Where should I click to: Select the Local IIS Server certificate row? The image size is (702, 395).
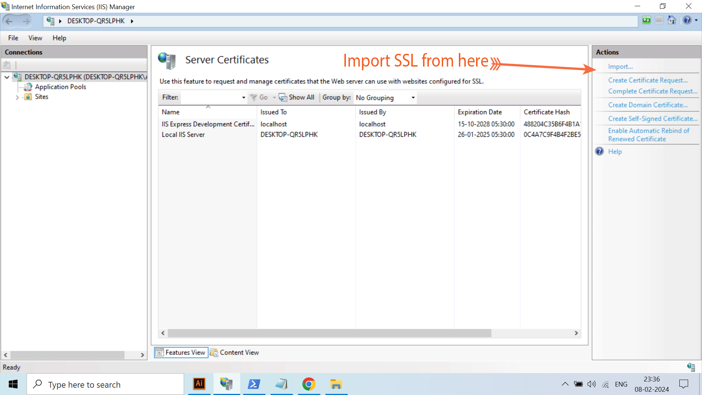369,135
